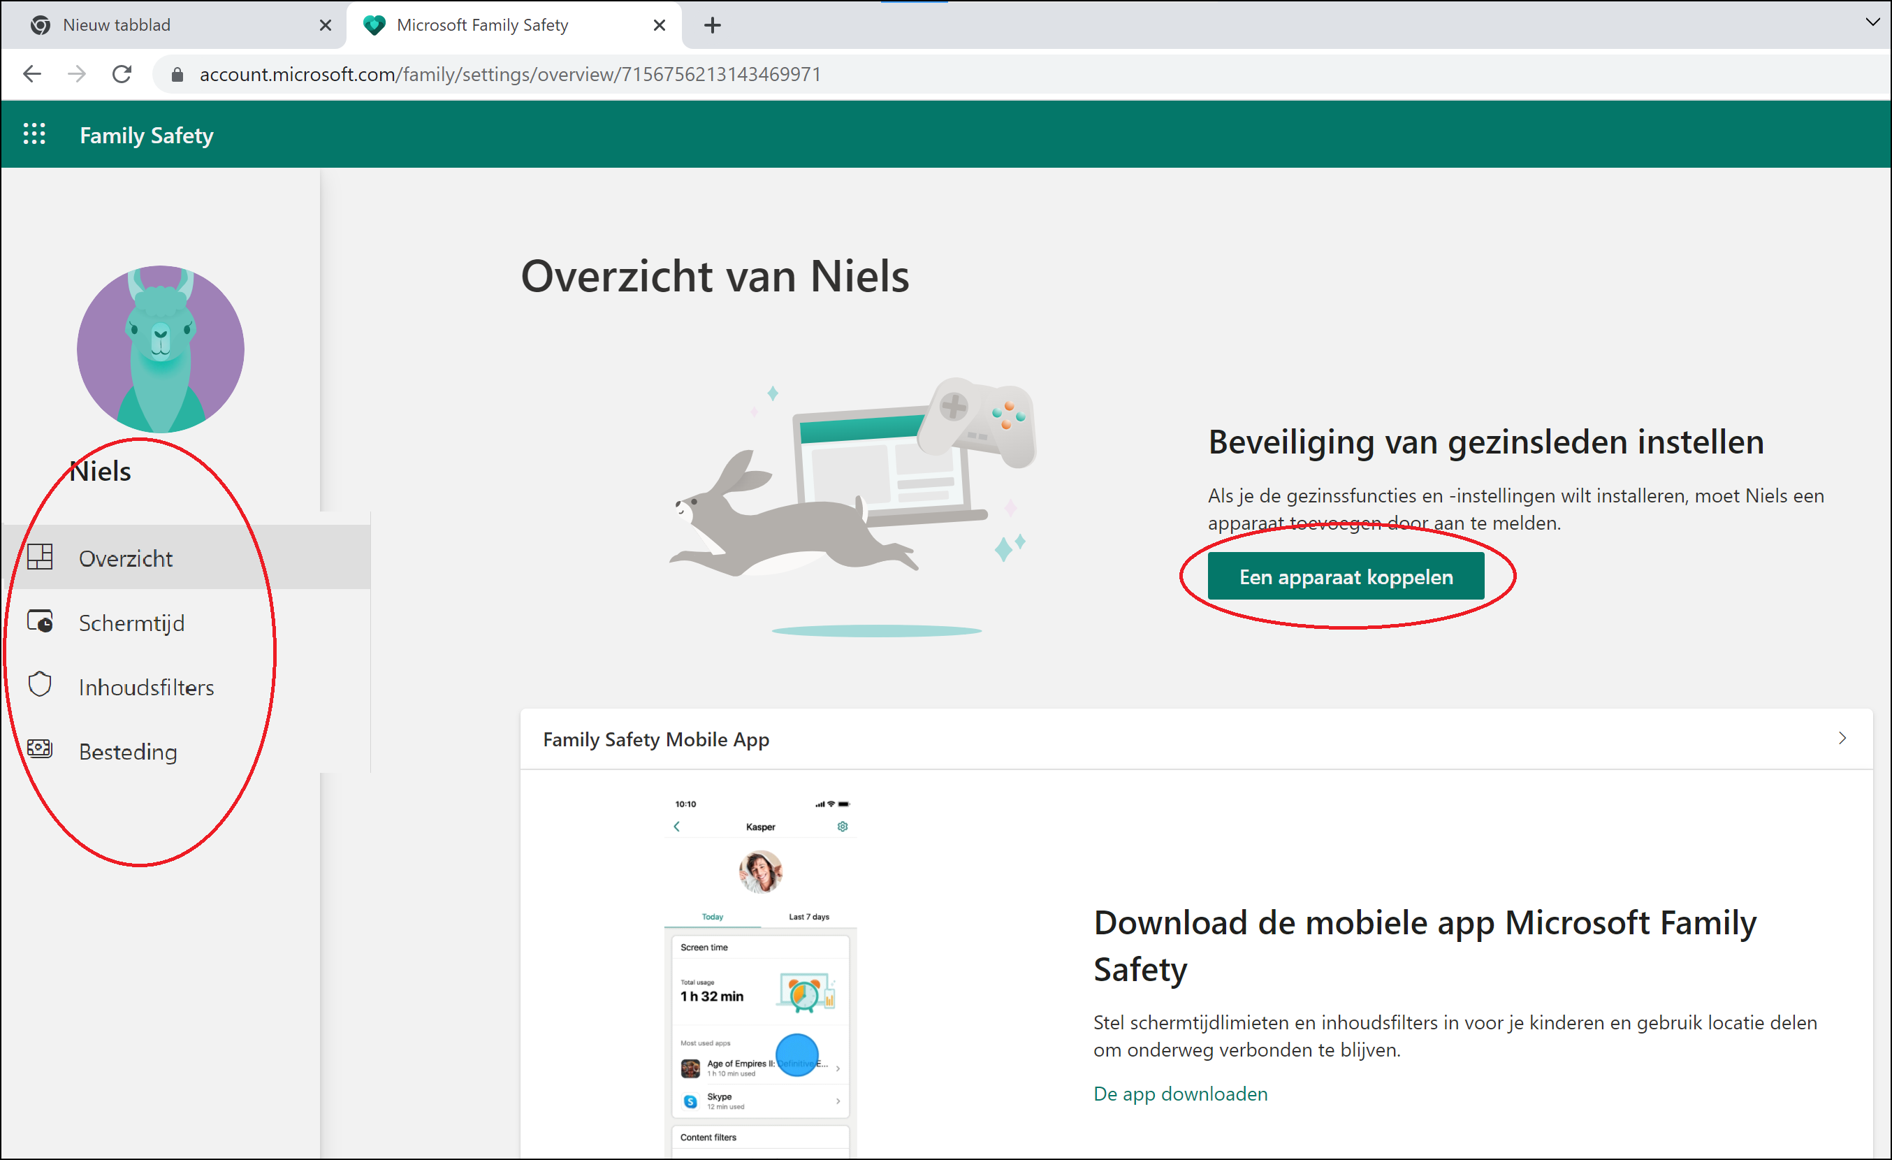Click the Family Safety Mobile App heading
The width and height of the screenshot is (1892, 1160).
(656, 739)
